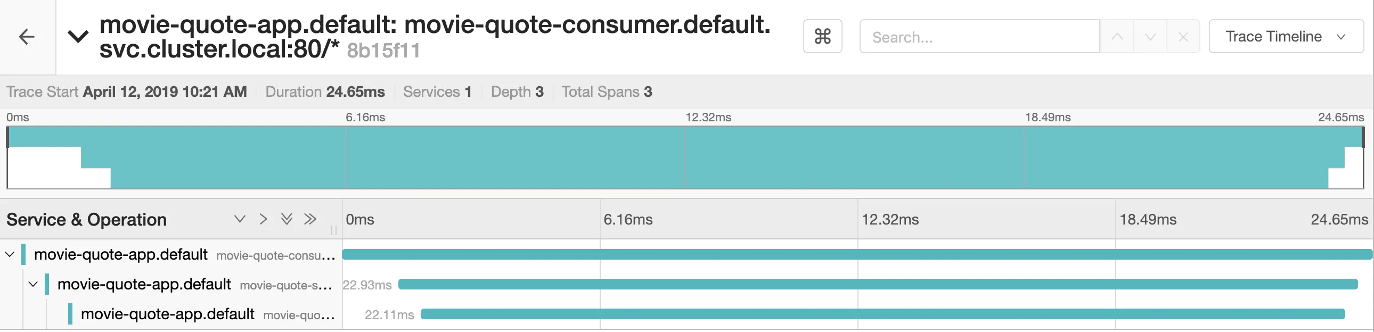The width and height of the screenshot is (1374, 332).
Task: Click the back arrow icon
Action: pyautogui.click(x=27, y=37)
